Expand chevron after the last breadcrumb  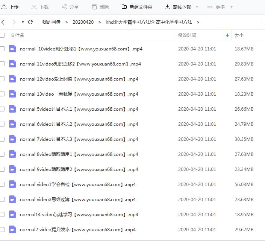pos(198,22)
